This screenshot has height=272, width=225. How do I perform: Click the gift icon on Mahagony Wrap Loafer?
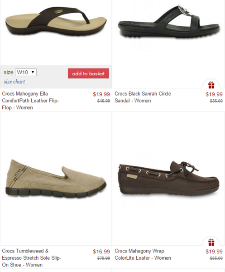(211, 242)
